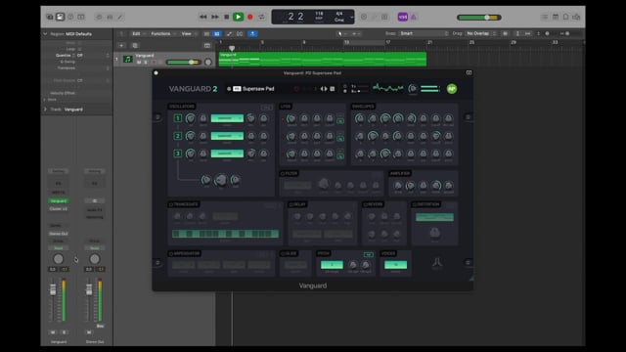Click the green circular logo button in Vanguard
626x352 pixels.
click(452, 89)
